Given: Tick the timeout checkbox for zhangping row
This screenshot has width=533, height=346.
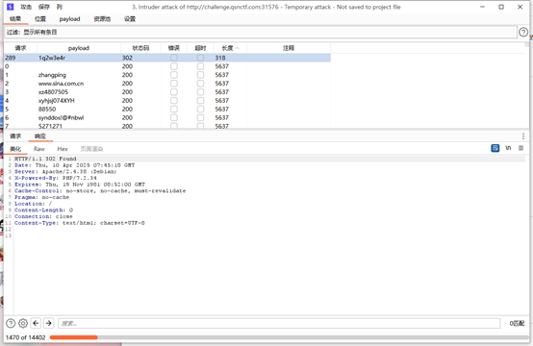Looking at the screenshot, I should click(x=200, y=75).
